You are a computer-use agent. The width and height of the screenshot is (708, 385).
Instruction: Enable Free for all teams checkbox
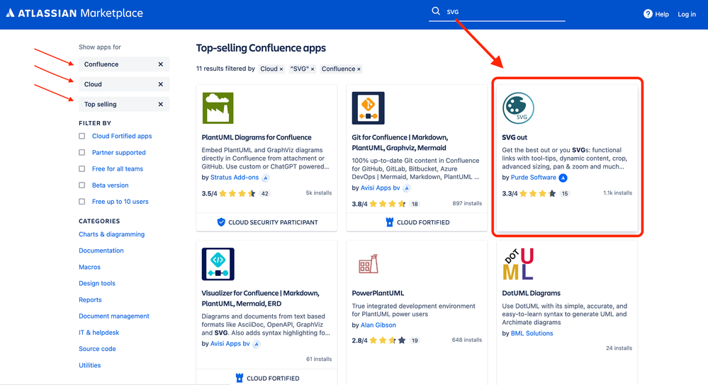pos(82,168)
